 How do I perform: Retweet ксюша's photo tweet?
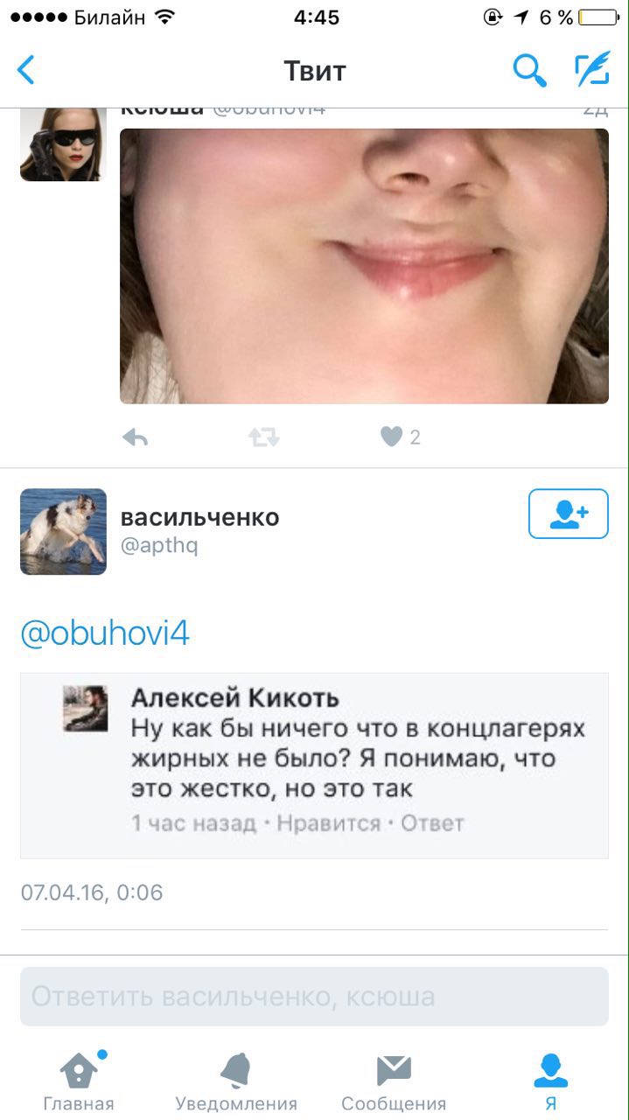tap(263, 437)
